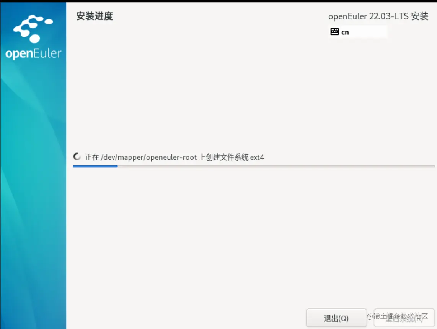Image resolution: width=437 pixels, height=329 pixels.
Task: Select the status text mentioning /dev/mapper/openeuler-root
Action: [174, 157]
